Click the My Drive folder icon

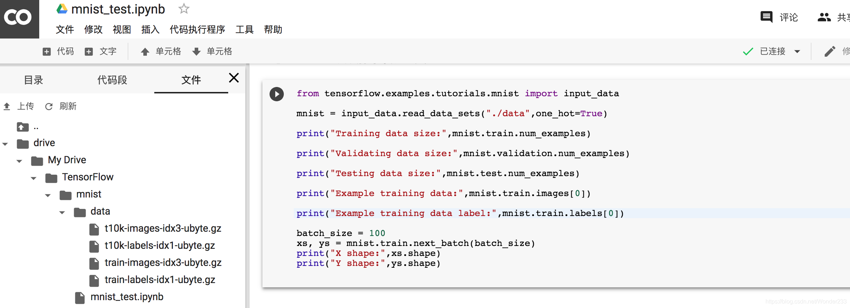(x=37, y=161)
